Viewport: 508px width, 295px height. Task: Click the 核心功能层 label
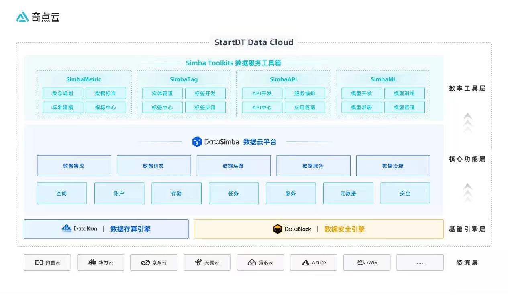click(467, 159)
